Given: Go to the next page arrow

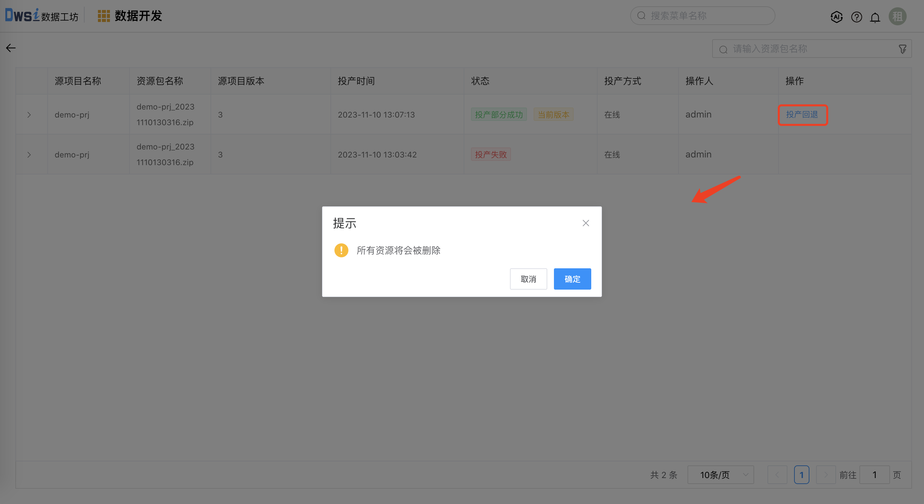Looking at the screenshot, I should point(825,475).
